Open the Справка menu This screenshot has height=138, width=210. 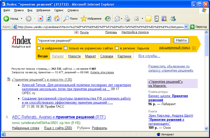[x=73, y=10]
